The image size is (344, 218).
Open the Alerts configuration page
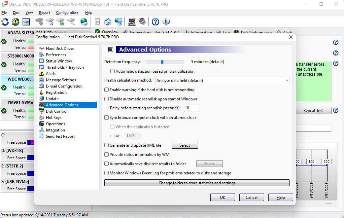(51, 74)
